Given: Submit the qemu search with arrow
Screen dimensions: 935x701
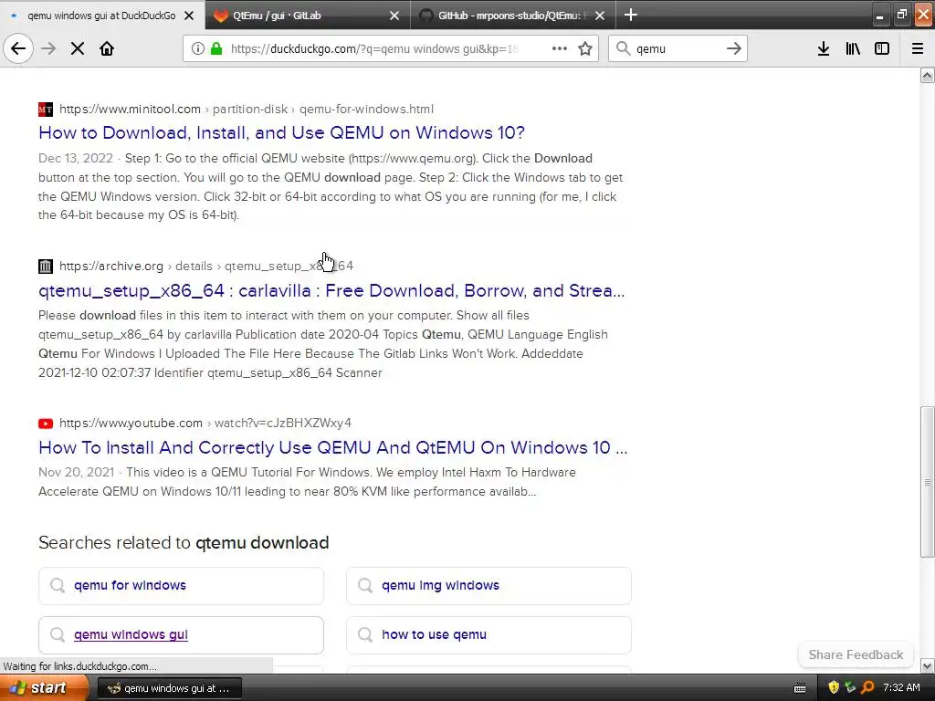Looking at the screenshot, I should tap(734, 48).
